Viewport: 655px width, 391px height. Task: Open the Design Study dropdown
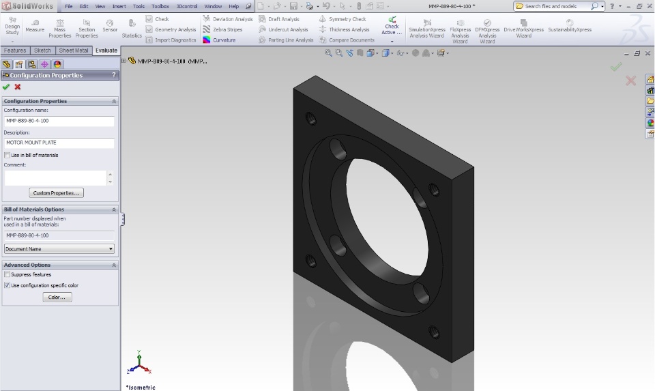(x=12, y=42)
